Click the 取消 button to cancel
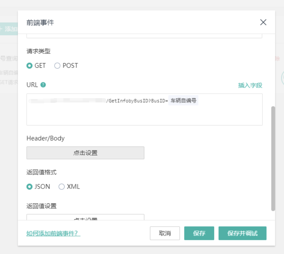 pos(165,233)
